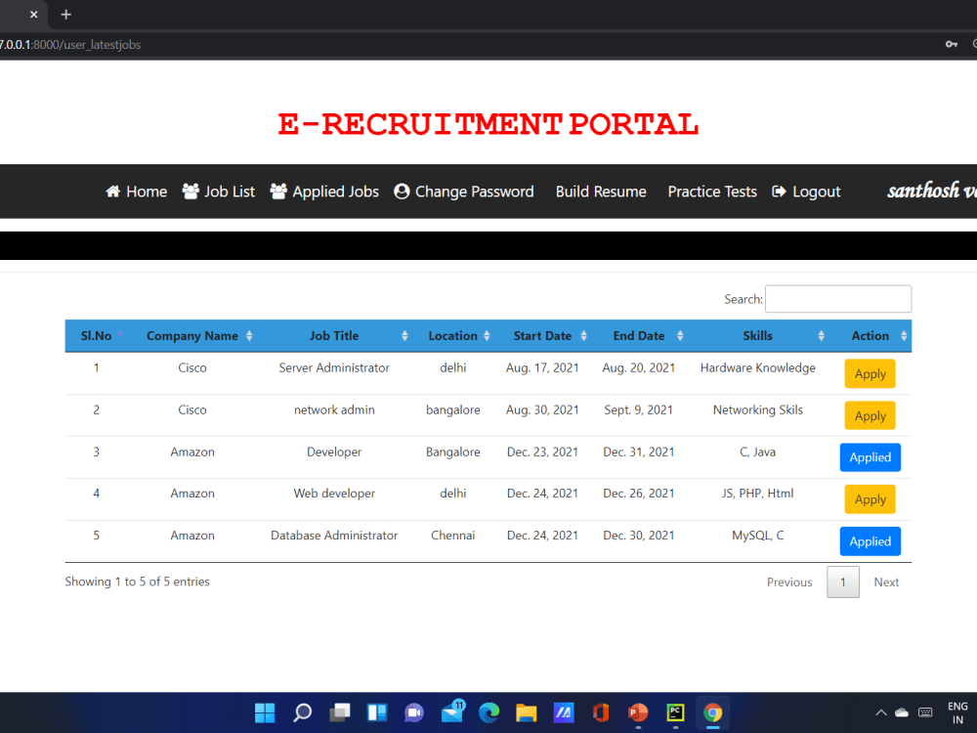The width and height of the screenshot is (977, 733).
Task: Click the browser address bar URL
Action: [70, 45]
